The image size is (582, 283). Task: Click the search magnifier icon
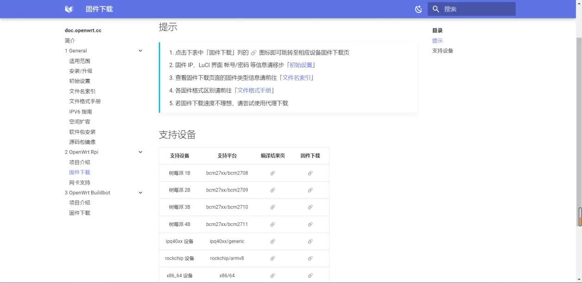436,9
